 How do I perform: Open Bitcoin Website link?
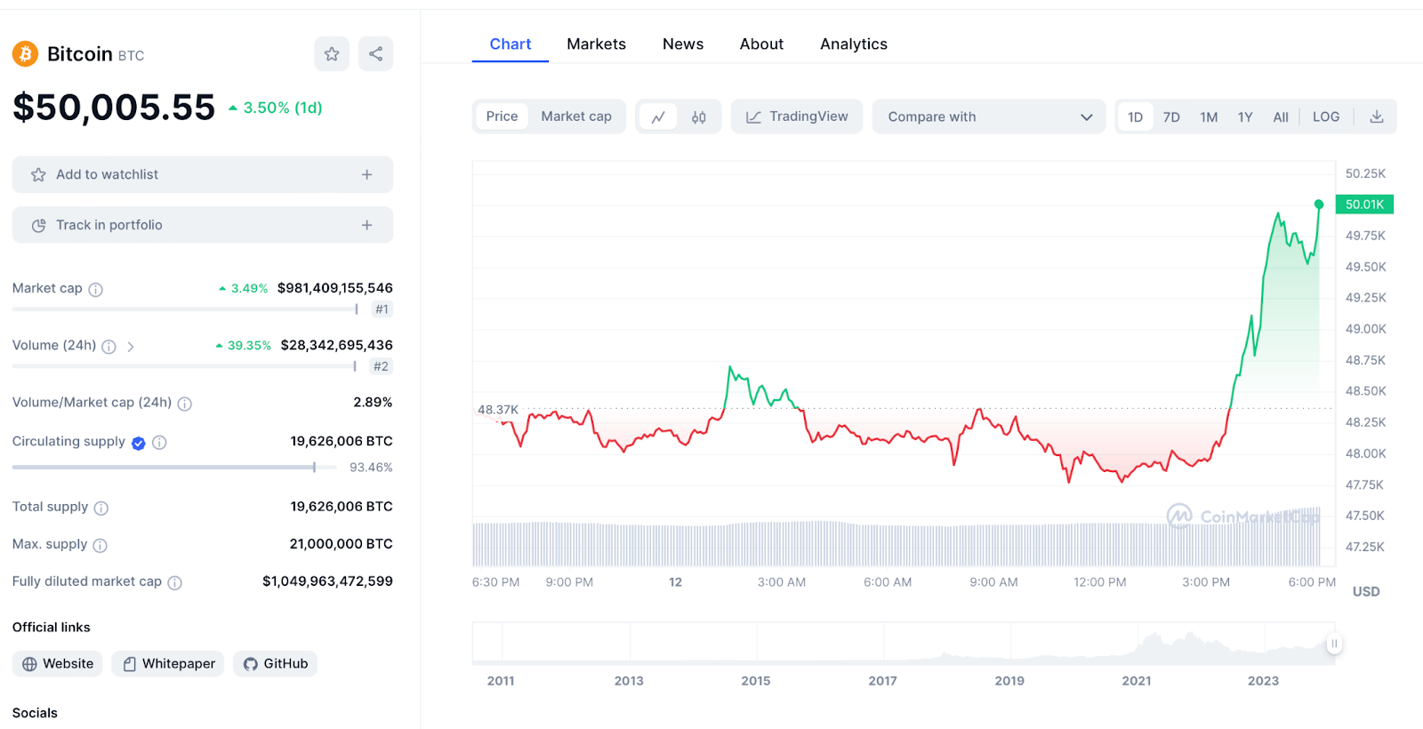pos(58,664)
